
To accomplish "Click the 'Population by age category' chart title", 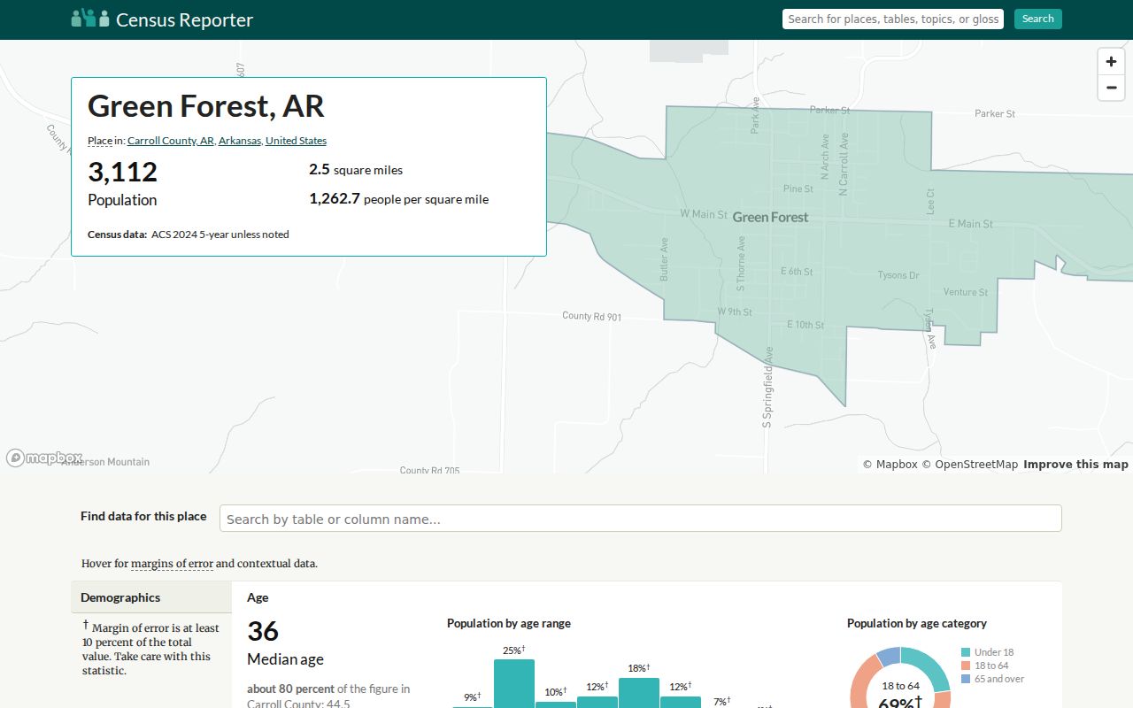I will [917, 623].
